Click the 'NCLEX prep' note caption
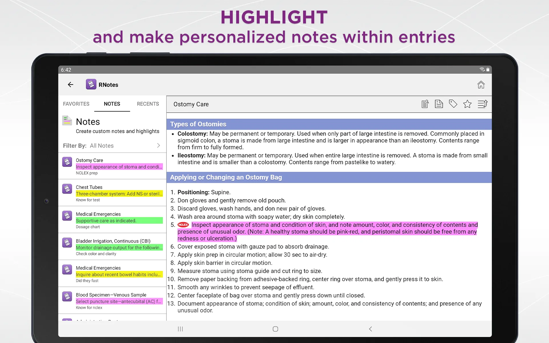 click(87, 173)
